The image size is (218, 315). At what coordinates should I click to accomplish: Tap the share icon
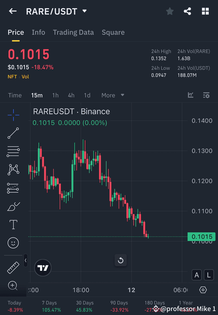(187, 11)
